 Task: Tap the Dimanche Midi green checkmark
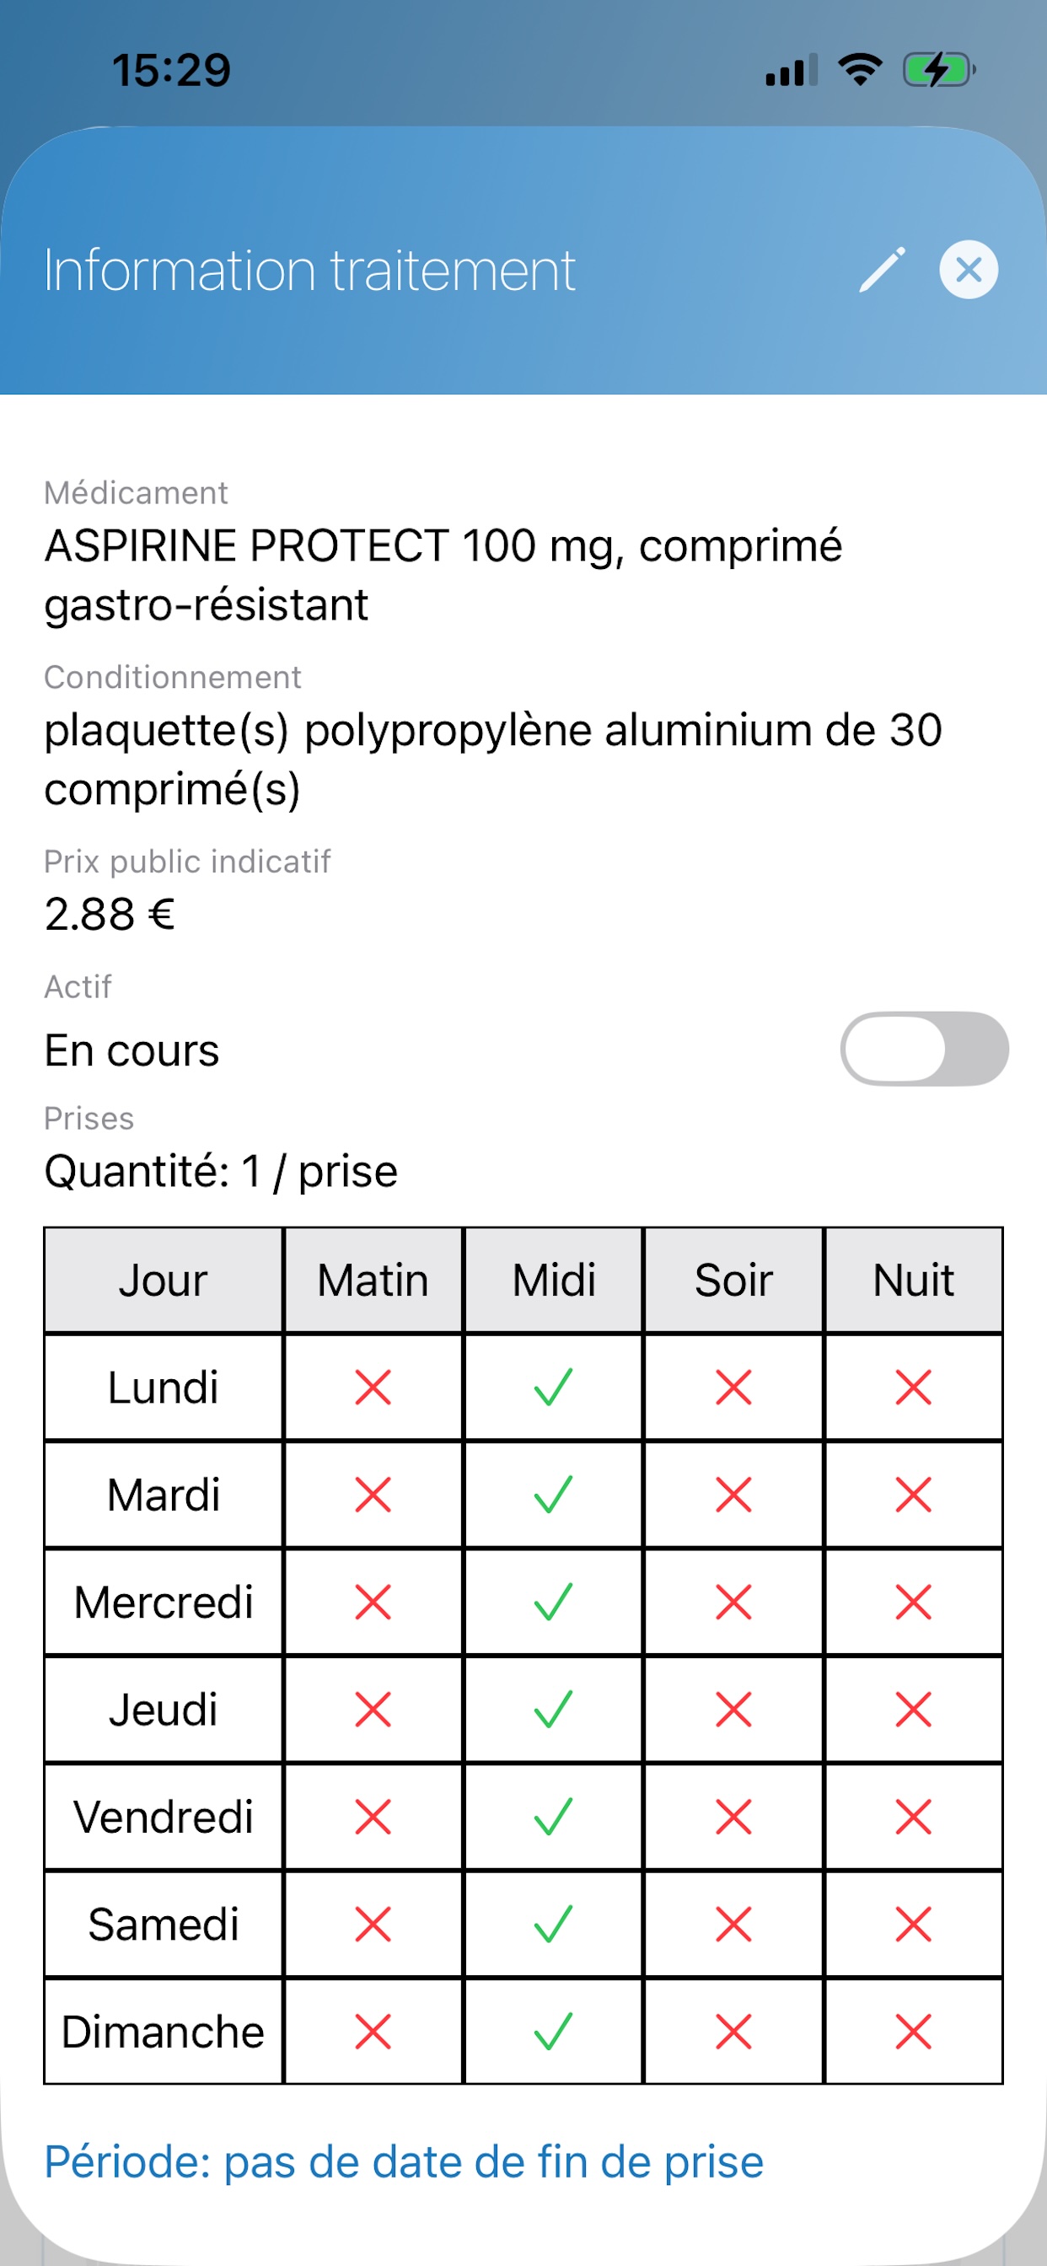[553, 2031]
